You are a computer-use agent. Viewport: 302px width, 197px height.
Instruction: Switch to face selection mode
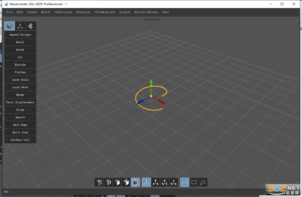pyautogui.click(x=117, y=182)
